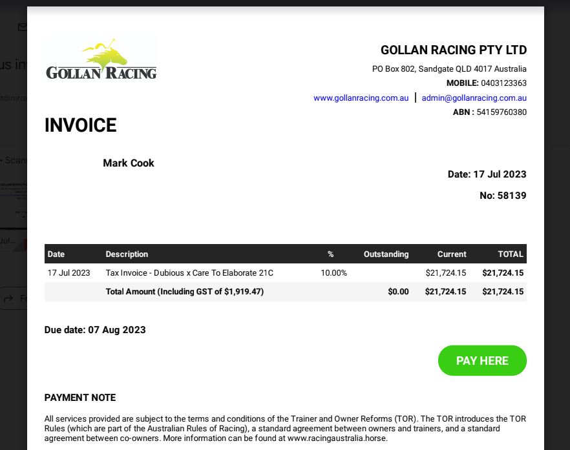Open the www.gollanracing.com.au website link
The image size is (570, 450).
coord(361,97)
